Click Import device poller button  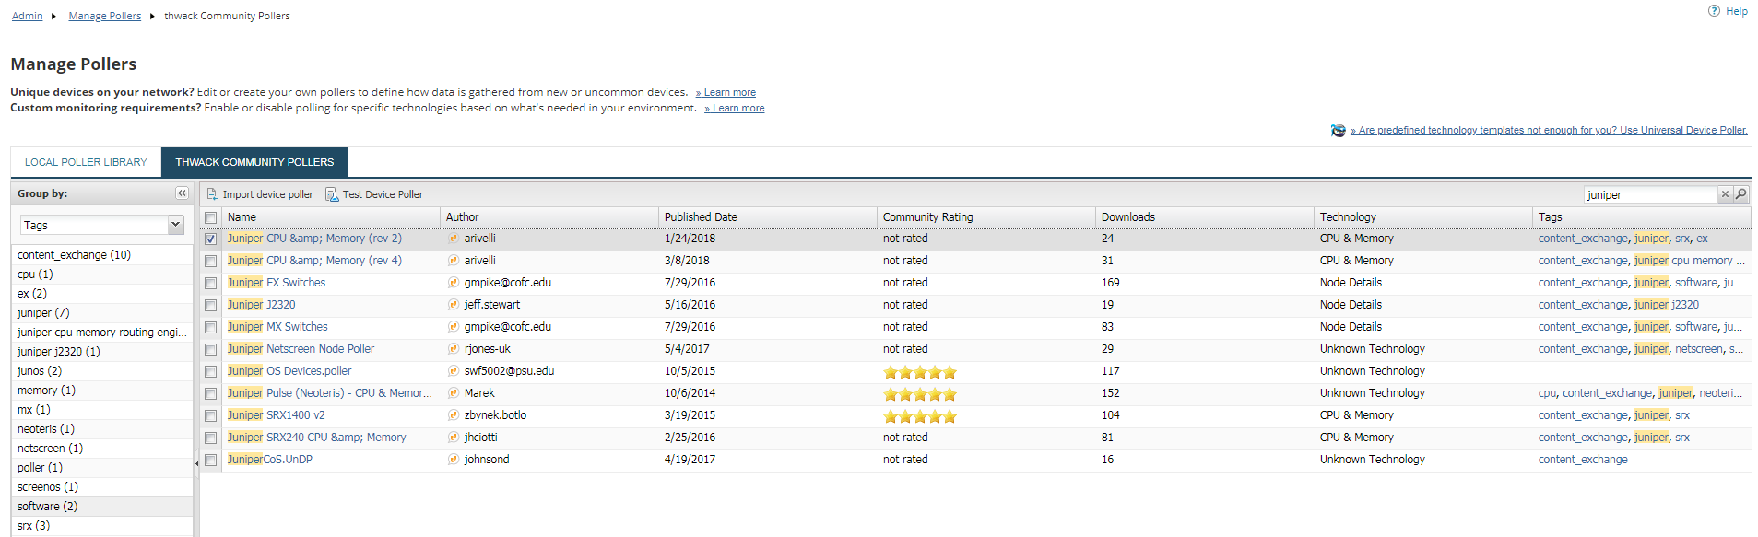click(259, 194)
